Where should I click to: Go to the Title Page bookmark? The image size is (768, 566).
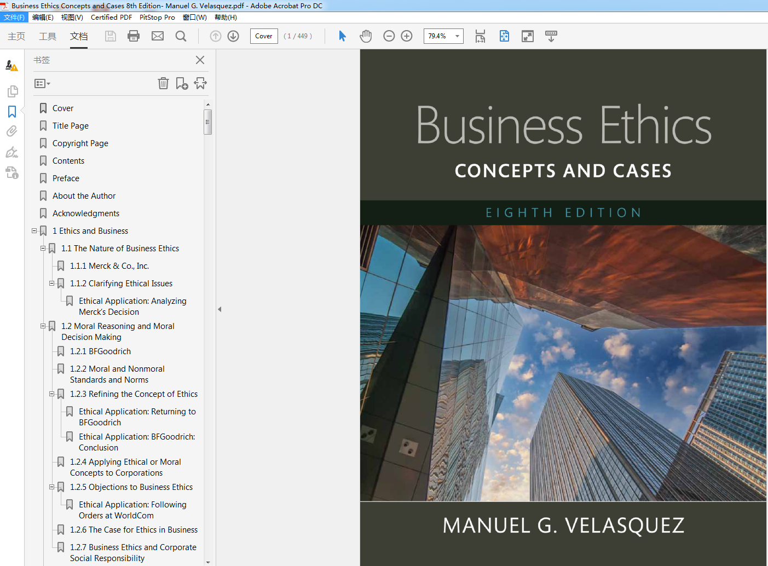pos(71,126)
